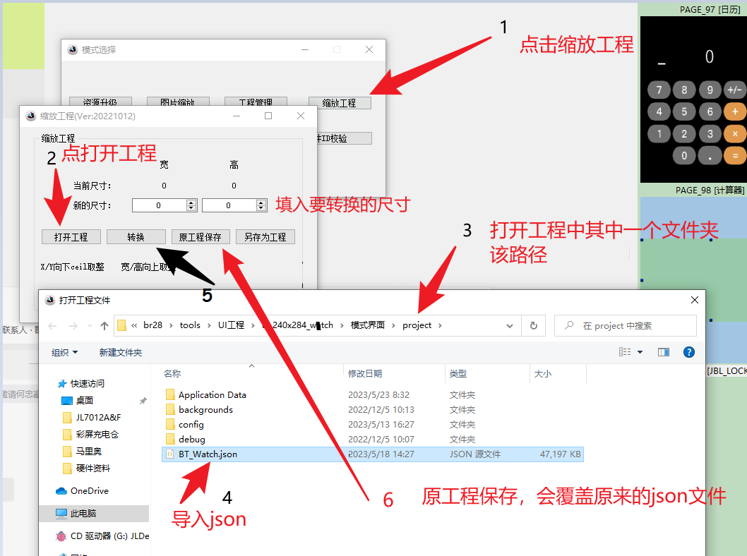
Task: Click the 转换 button
Action: (x=136, y=237)
